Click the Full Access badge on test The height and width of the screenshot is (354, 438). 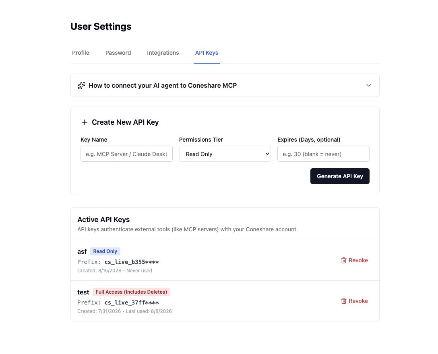(131, 292)
